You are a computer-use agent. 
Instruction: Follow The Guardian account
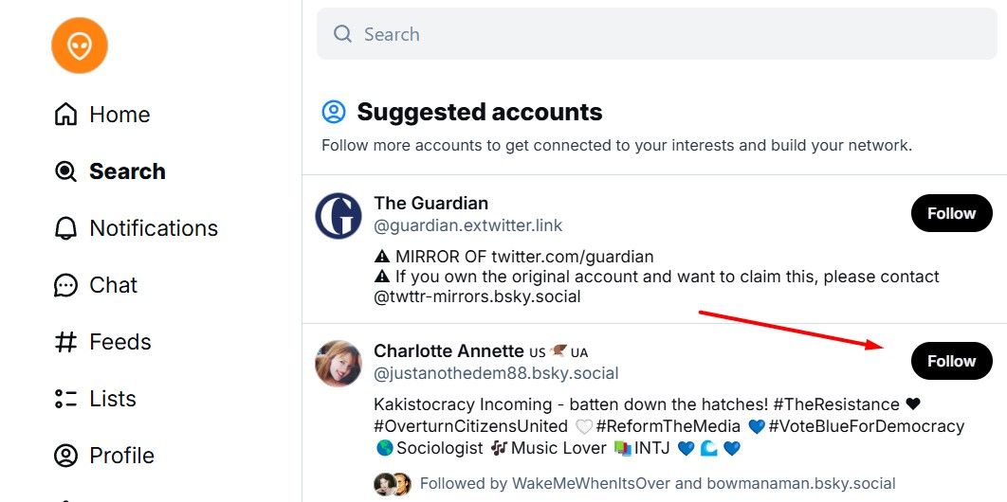[951, 213]
